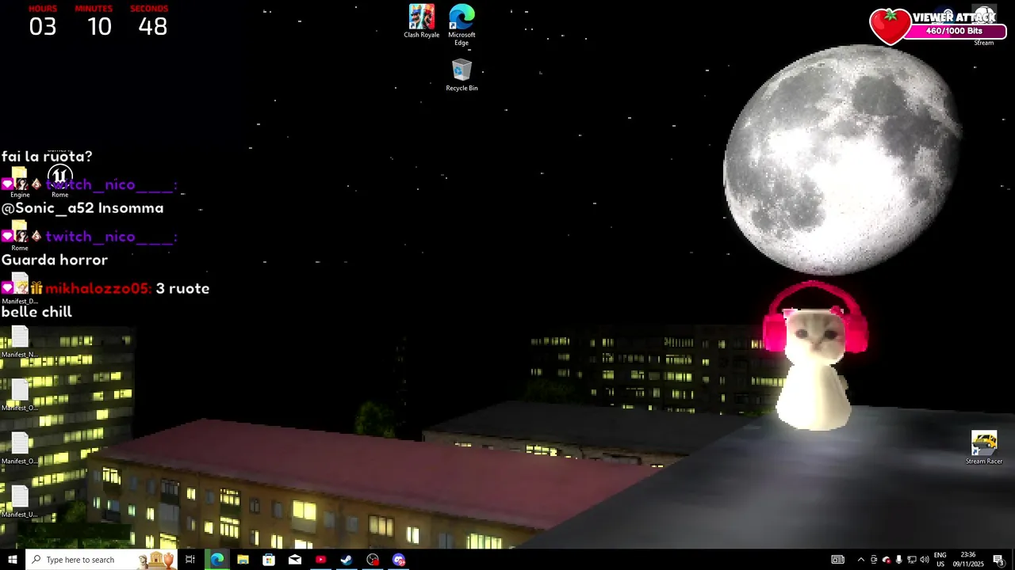Click the chat text '@Sonic_a52 Insomma'

82,208
